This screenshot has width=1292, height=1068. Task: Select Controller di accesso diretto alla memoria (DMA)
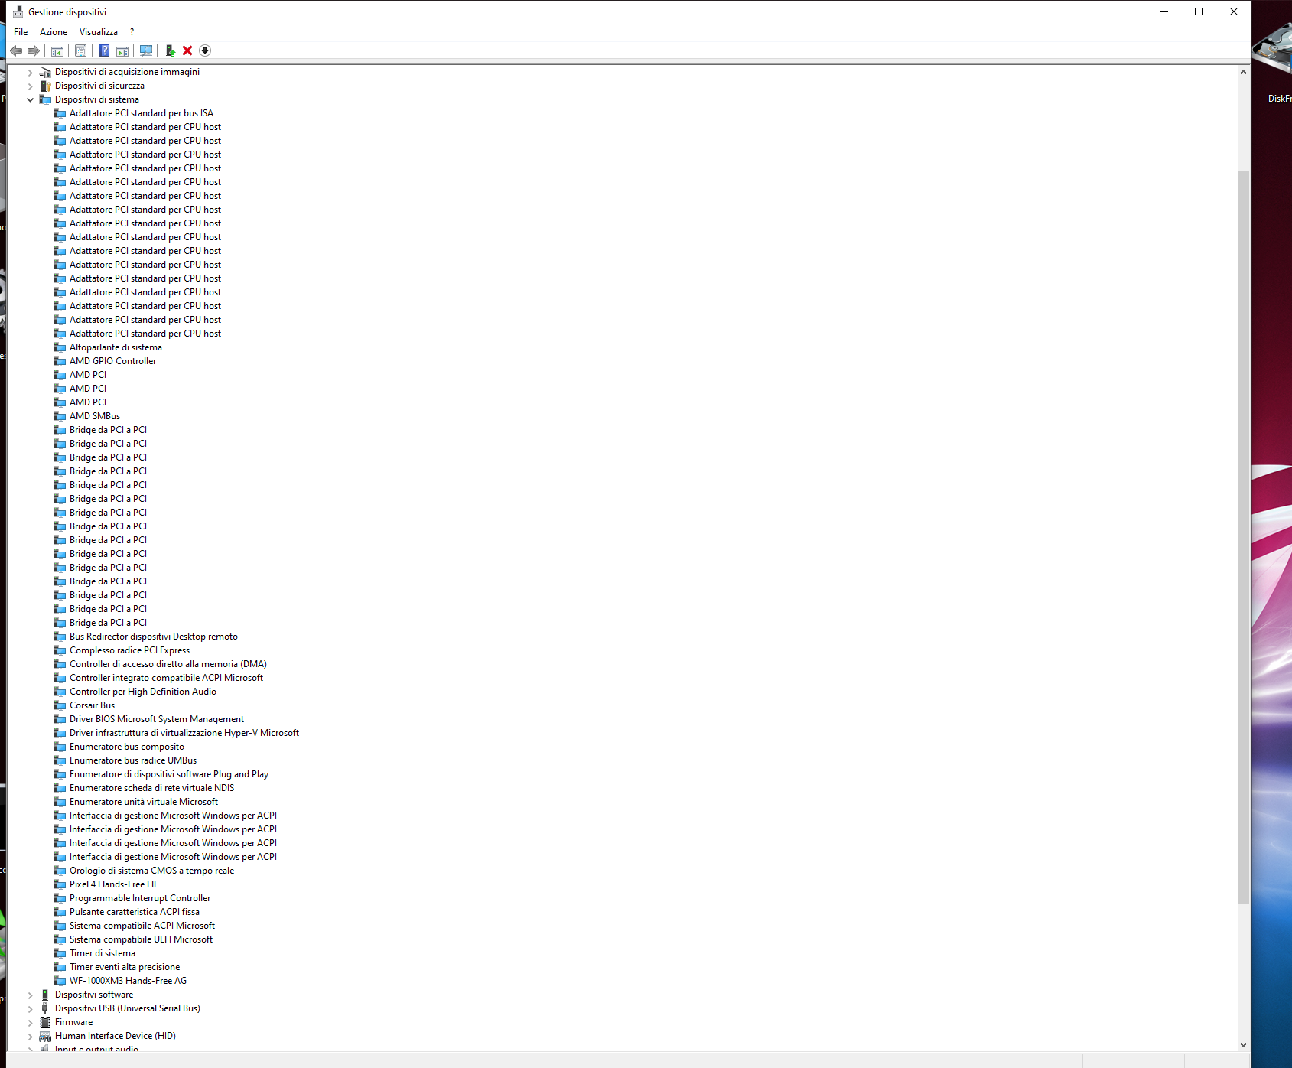[x=168, y=664]
